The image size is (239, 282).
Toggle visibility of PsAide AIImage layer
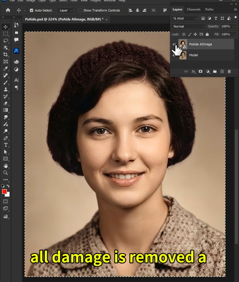click(174, 44)
